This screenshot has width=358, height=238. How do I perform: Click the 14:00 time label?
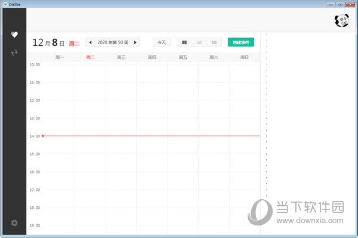(x=35, y=136)
